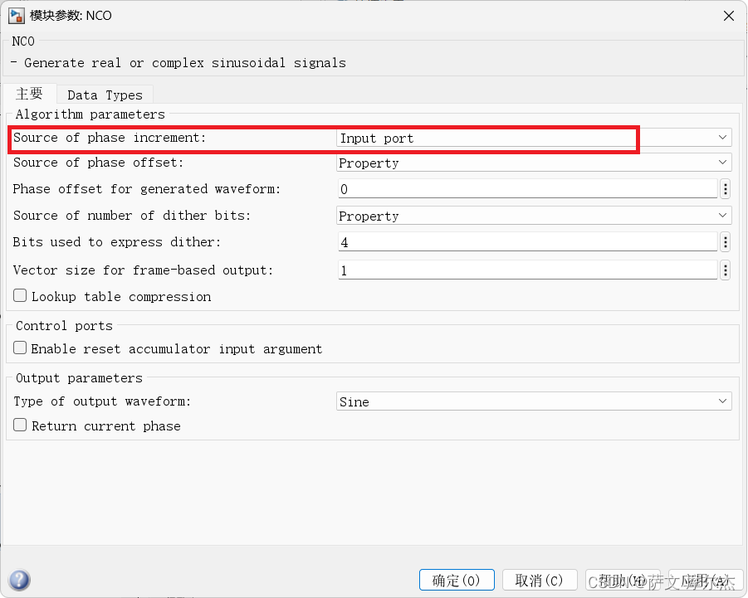This screenshot has width=748, height=598.
Task: Open the Source of number of dither bits dropdown
Action: pos(721,216)
